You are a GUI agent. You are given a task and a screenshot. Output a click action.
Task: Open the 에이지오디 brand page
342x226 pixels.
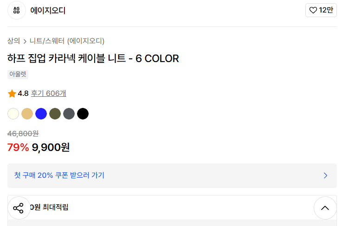pos(48,10)
